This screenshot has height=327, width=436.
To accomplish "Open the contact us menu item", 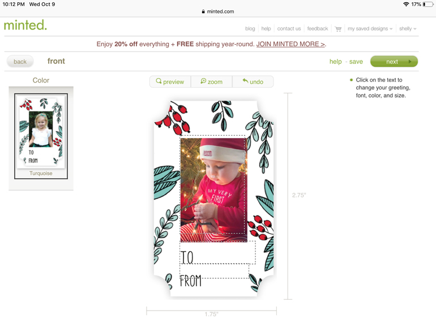I will click(289, 29).
